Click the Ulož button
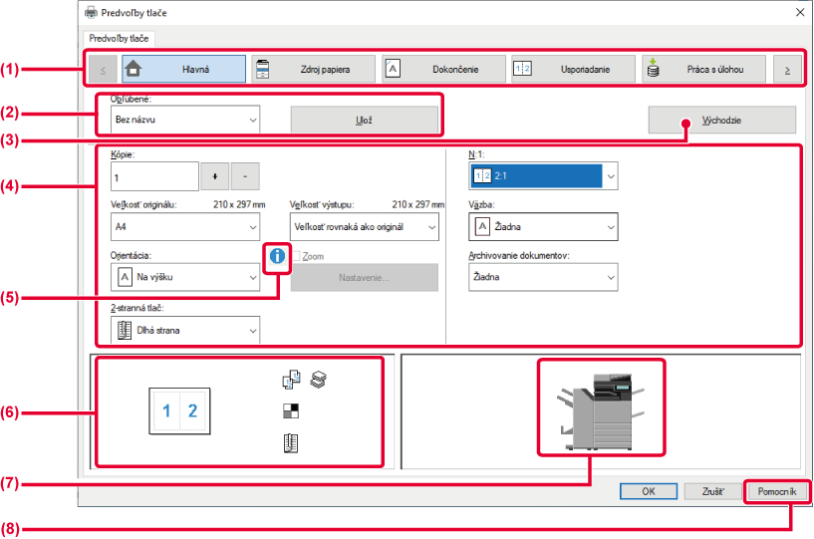Image resolution: width=814 pixels, height=539 pixels. coord(364,120)
